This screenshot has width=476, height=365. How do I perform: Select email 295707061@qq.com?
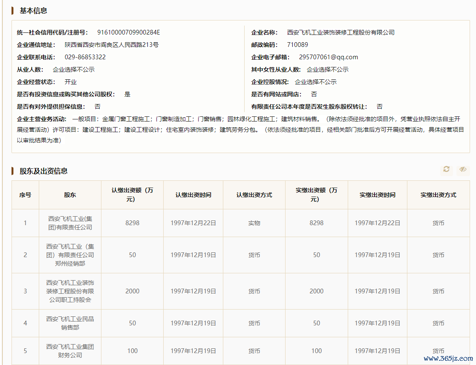329,57
